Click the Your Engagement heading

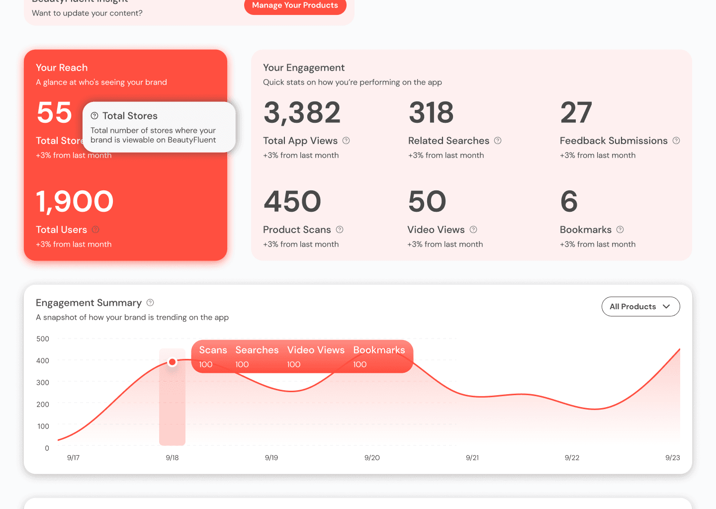[x=304, y=68]
